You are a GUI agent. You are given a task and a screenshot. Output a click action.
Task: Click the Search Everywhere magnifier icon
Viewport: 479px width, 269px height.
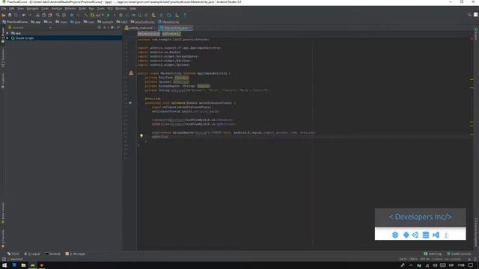coord(469,15)
